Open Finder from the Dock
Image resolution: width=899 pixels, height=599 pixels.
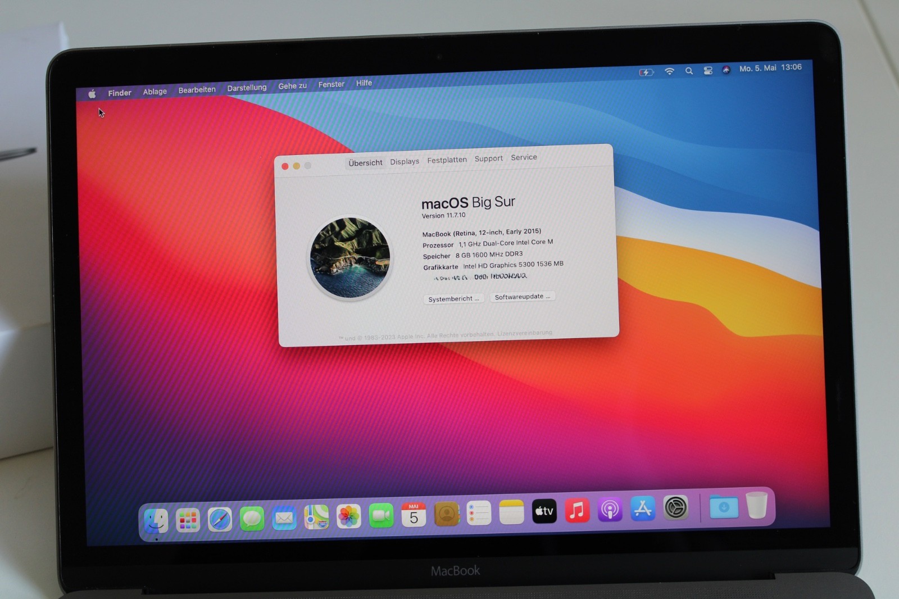156,521
